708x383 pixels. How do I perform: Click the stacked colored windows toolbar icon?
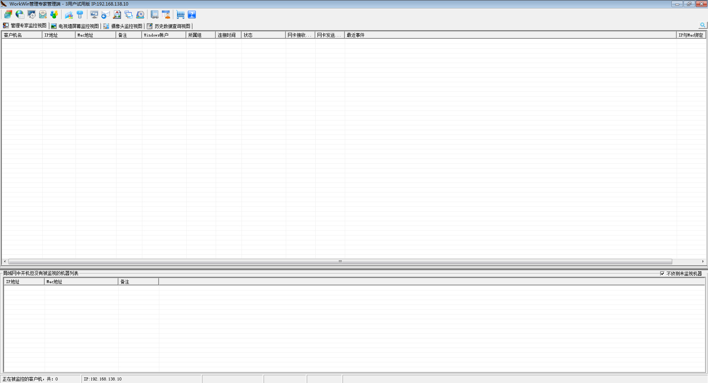pyautogui.click(x=8, y=15)
